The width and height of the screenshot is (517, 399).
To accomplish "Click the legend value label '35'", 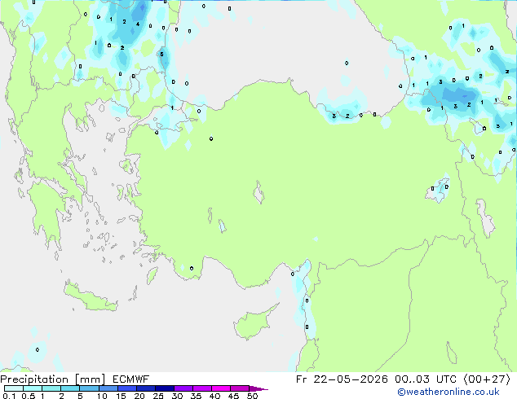I will 196,396.
